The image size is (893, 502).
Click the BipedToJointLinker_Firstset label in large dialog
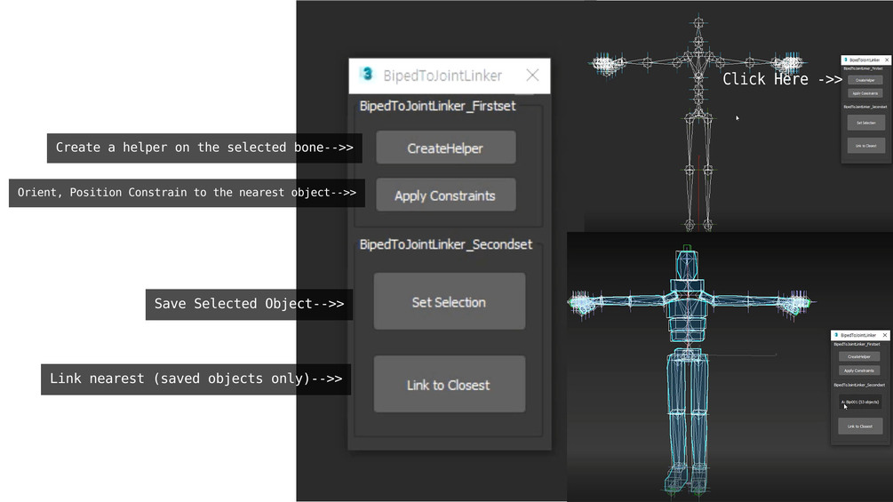pos(437,106)
